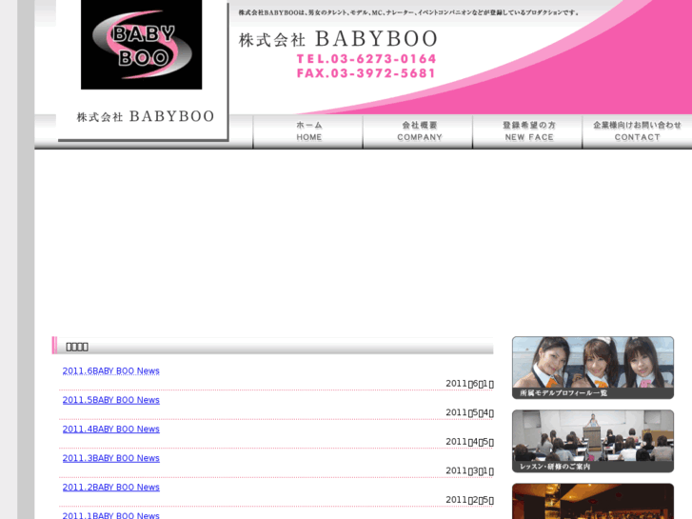
Task: Open the 2011.4 BABY BOO News link
Action: click(x=110, y=429)
